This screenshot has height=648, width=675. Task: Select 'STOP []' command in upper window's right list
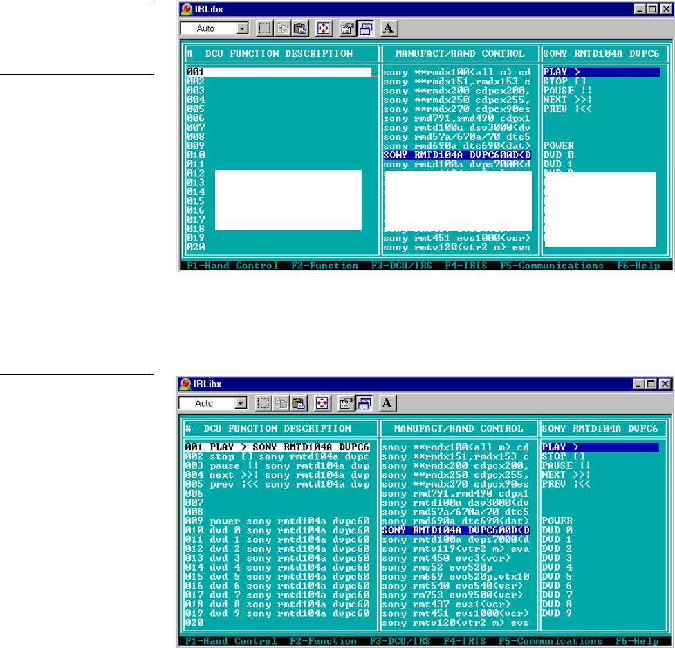pyautogui.click(x=564, y=82)
